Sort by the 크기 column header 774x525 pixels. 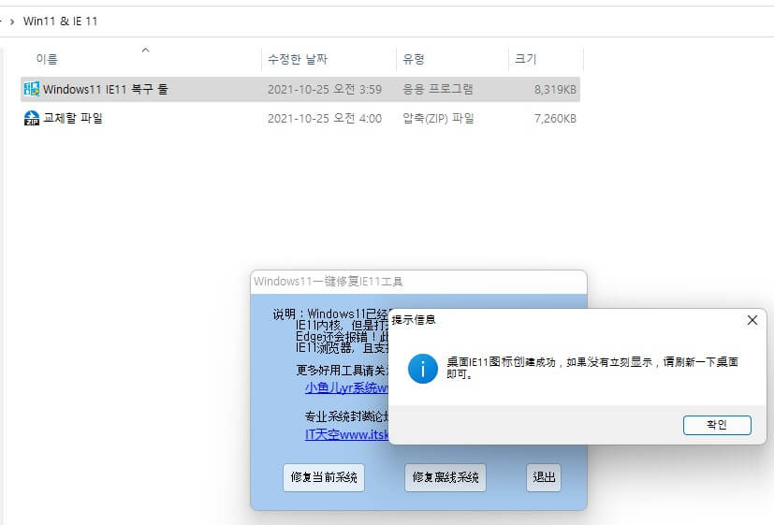click(526, 59)
